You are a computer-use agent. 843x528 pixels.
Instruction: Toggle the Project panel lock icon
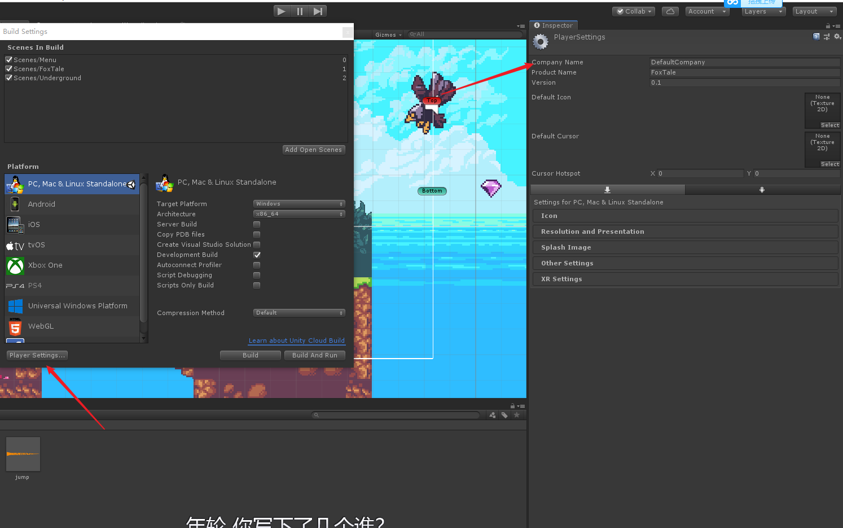tap(512, 406)
